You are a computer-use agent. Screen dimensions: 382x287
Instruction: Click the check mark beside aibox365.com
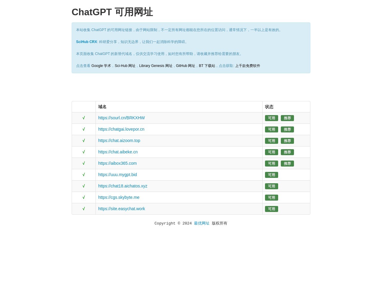click(x=84, y=163)
